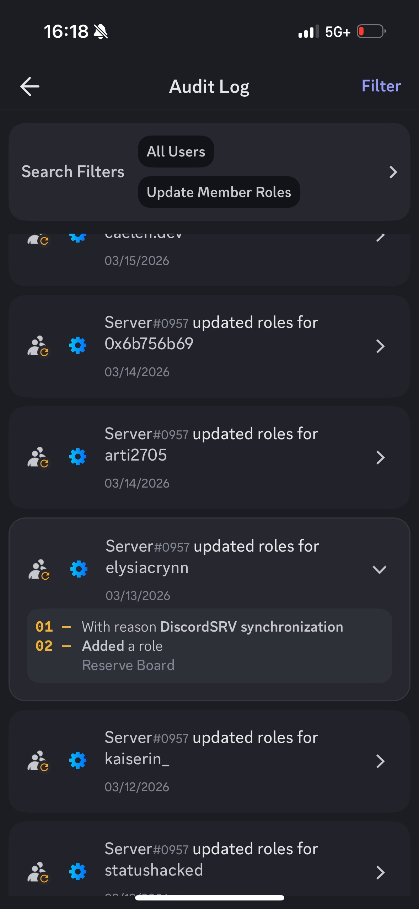Tap the member roles icon for statushacked

pos(38,872)
